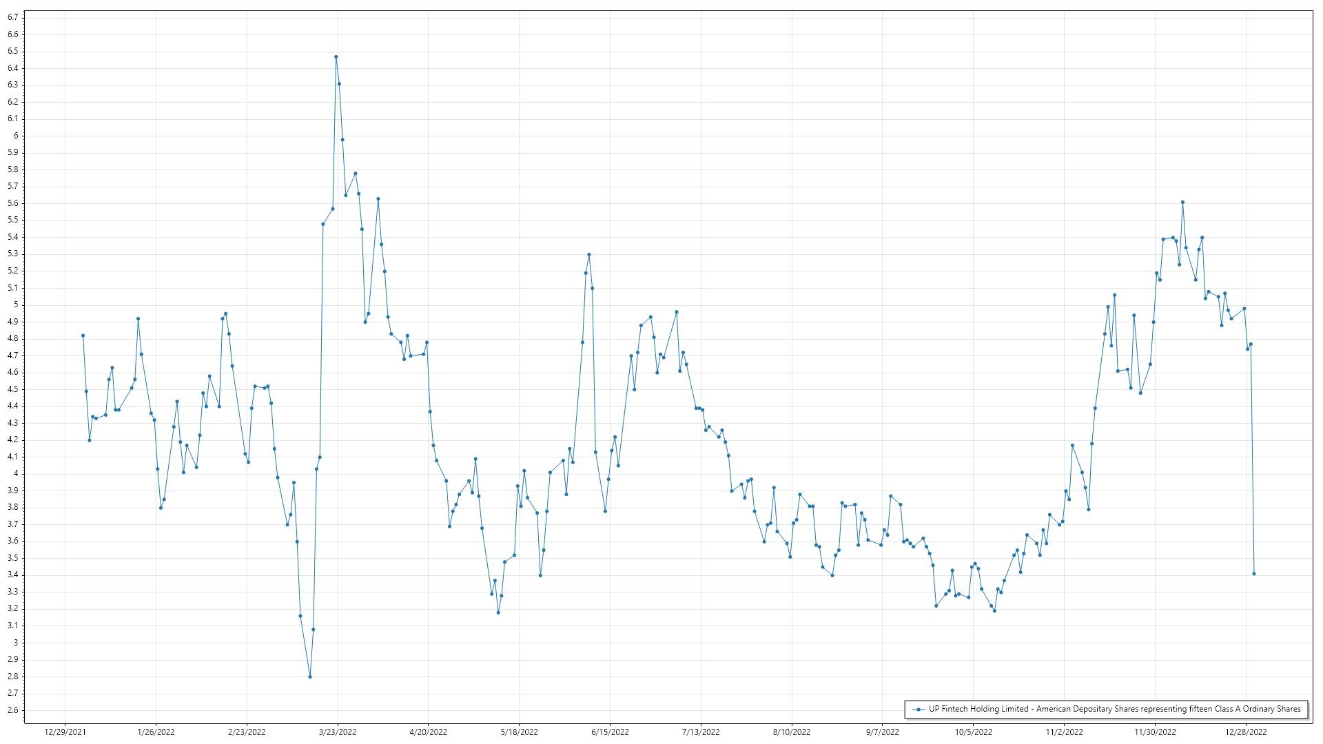Click the first data point at 4.82

(83, 335)
